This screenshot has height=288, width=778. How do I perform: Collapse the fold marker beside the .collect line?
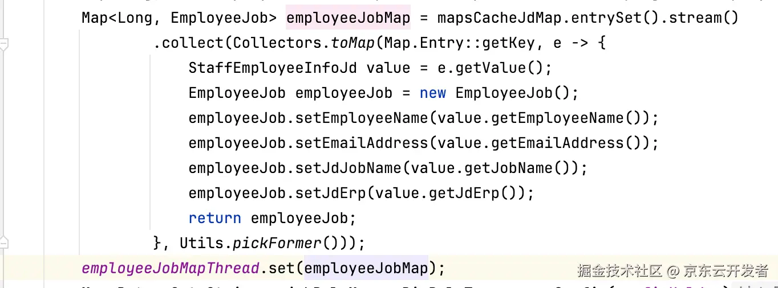[4, 44]
